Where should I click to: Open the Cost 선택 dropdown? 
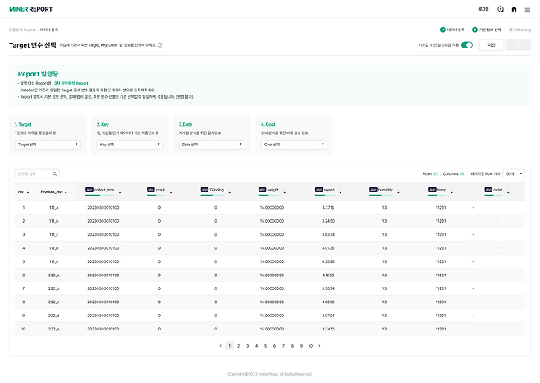(x=294, y=144)
